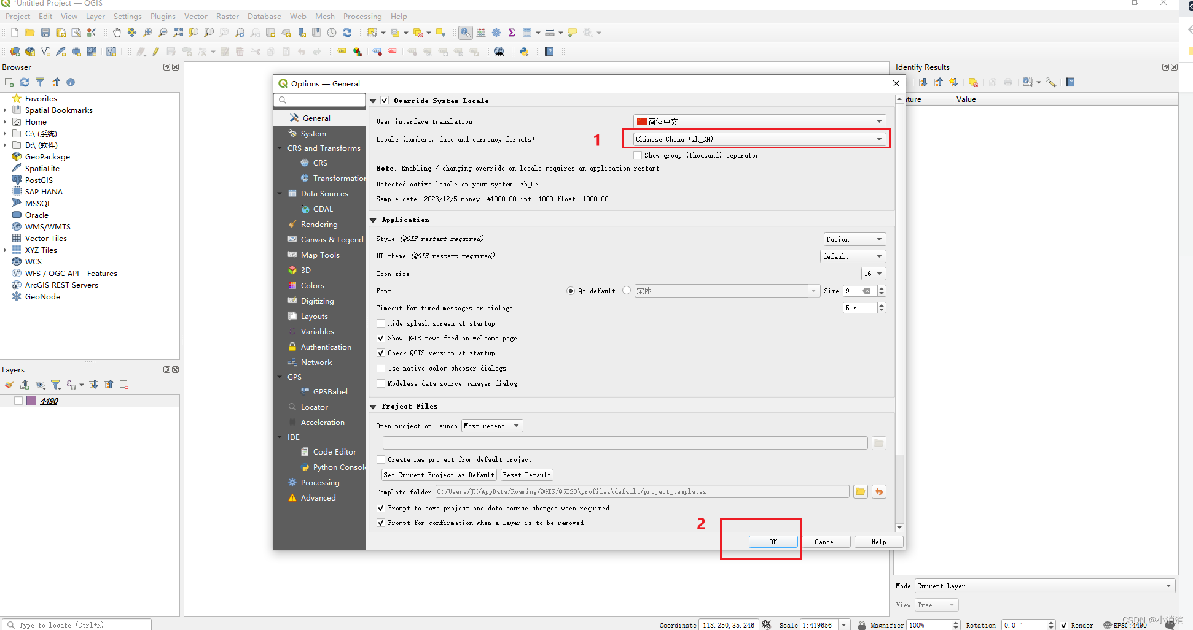
Task: Open the Processing Toolbox gear icon
Action: click(x=496, y=33)
